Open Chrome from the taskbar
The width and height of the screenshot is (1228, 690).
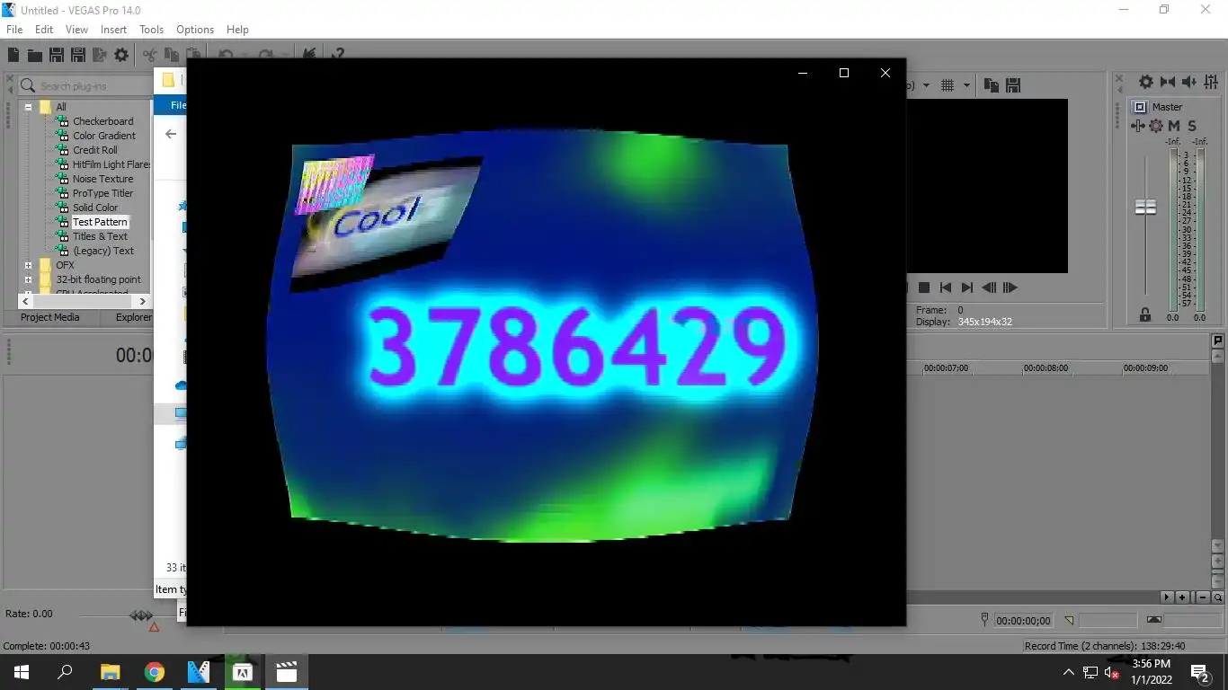(155, 672)
